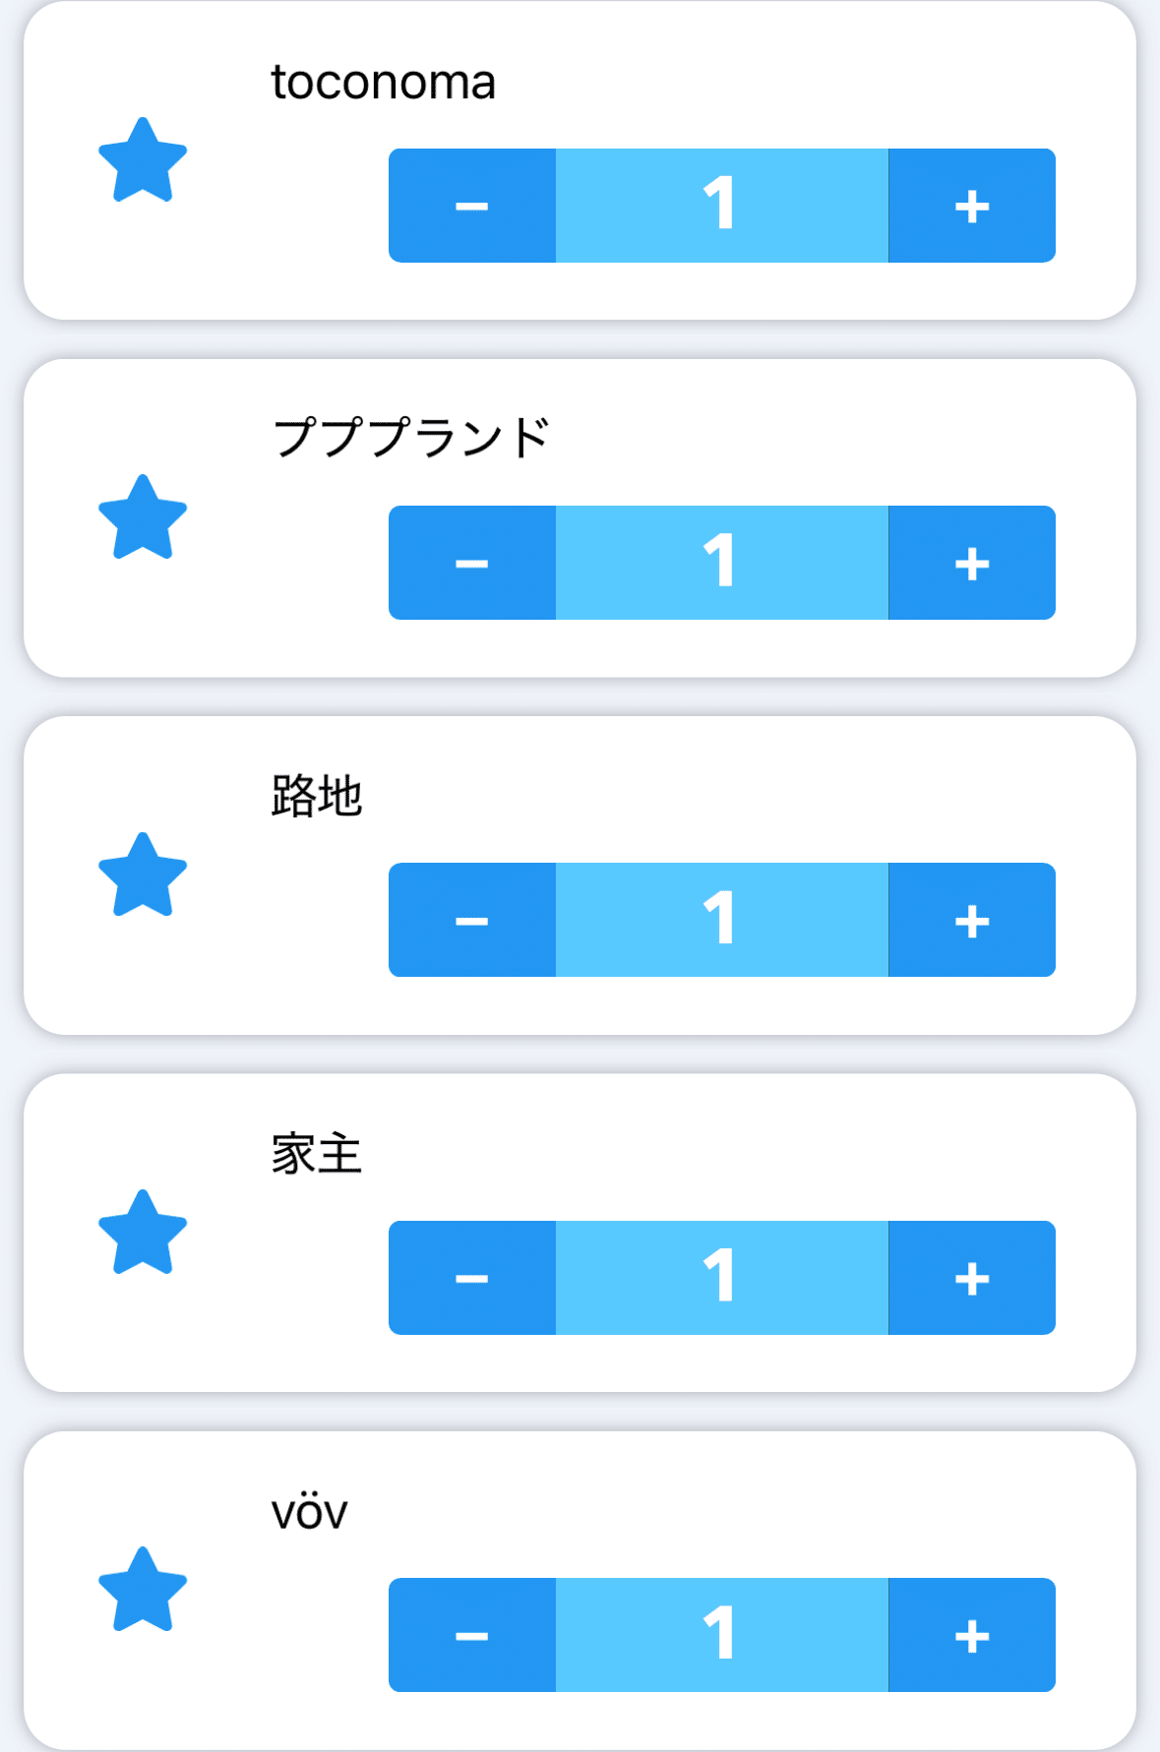
Task: Toggle the favorite star for 家主
Action: click(x=143, y=1233)
